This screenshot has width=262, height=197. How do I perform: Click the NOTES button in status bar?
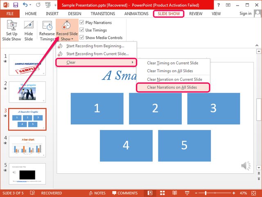pos(97,193)
